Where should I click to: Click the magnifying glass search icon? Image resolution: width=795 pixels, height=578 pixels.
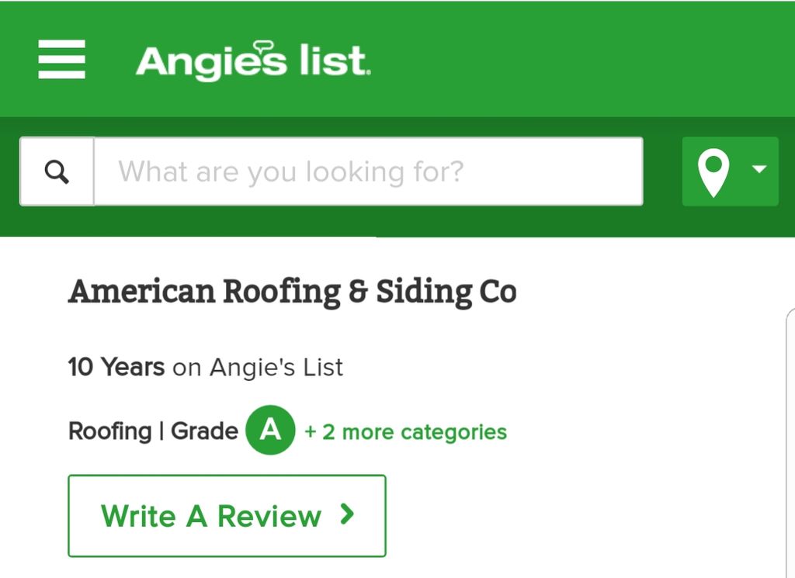pos(57,171)
